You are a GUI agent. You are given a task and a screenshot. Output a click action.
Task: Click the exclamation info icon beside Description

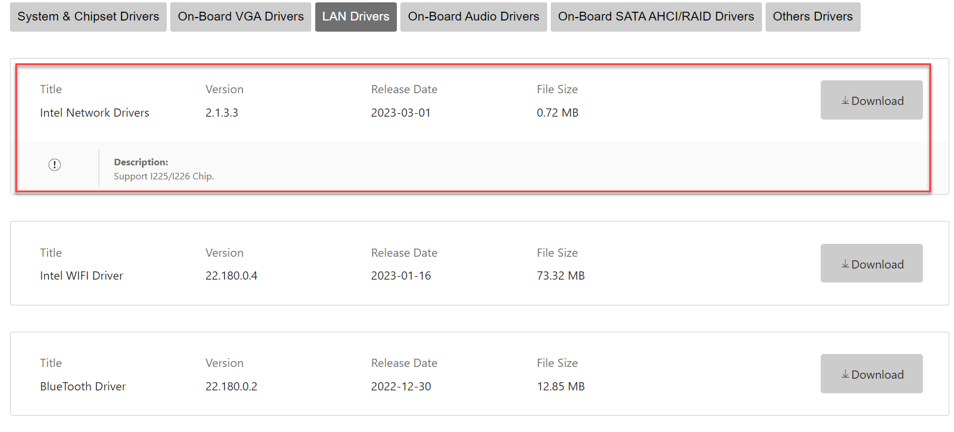55,165
